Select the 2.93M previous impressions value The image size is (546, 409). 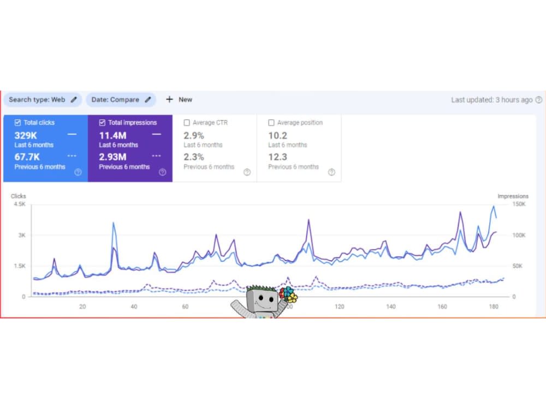(112, 157)
